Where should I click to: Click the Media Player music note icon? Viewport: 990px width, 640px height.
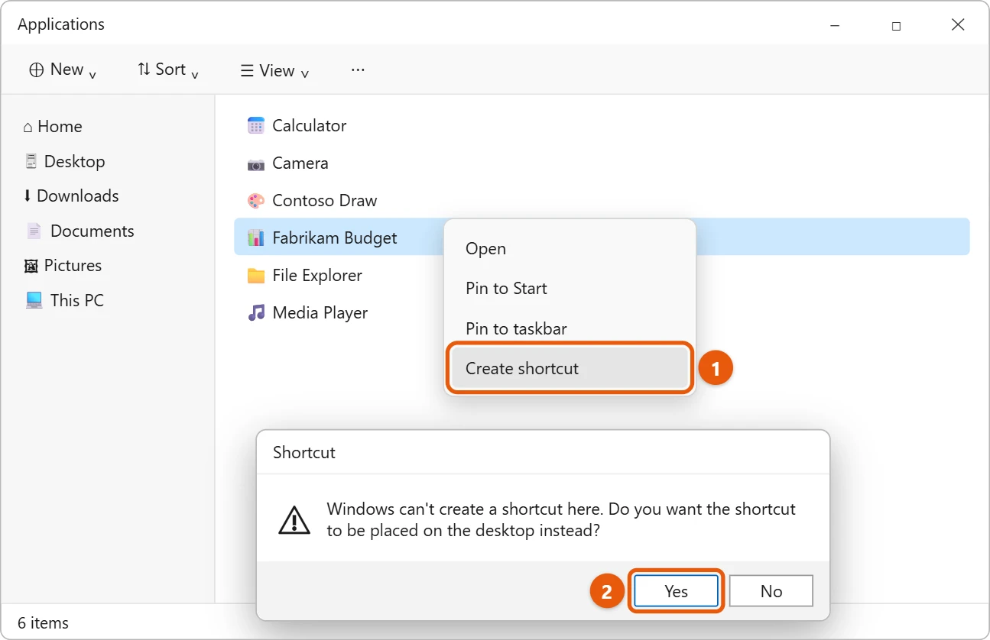pos(256,313)
